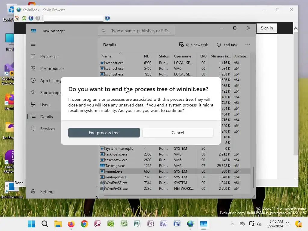Click Kevin Browser go arrow button
308x231 pixels.
[107, 18]
